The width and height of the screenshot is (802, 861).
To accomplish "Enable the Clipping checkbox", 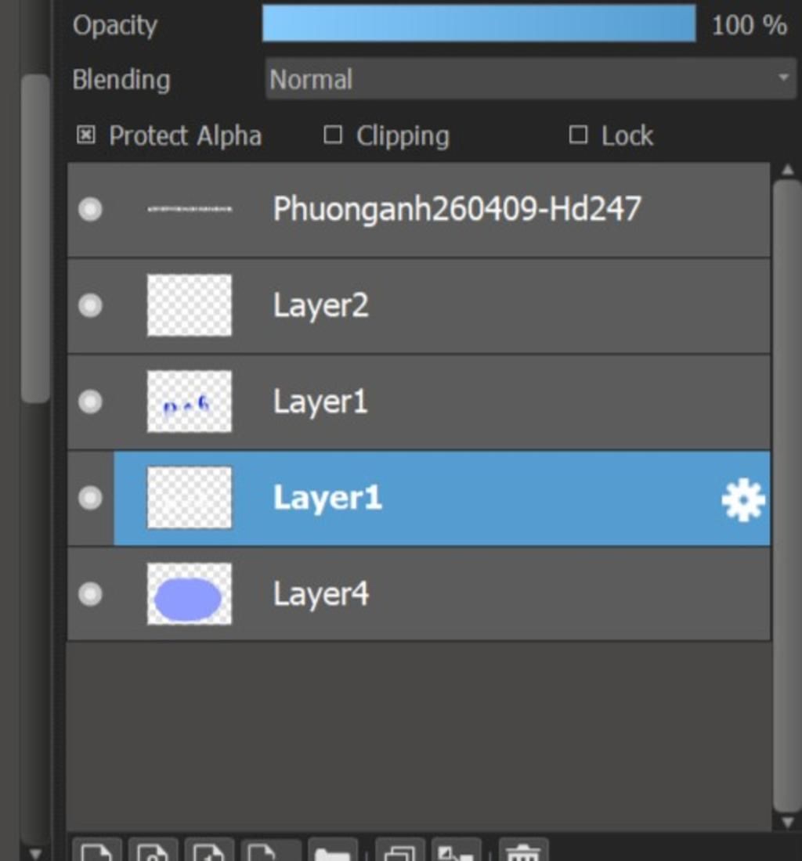I will coord(333,135).
